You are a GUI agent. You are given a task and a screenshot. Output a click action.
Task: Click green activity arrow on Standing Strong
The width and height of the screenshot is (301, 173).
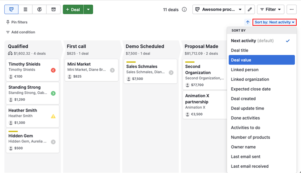53,93
